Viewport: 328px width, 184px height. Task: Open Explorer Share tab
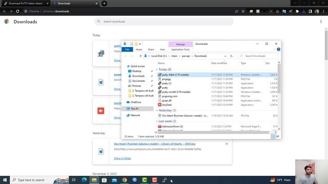point(151,50)
